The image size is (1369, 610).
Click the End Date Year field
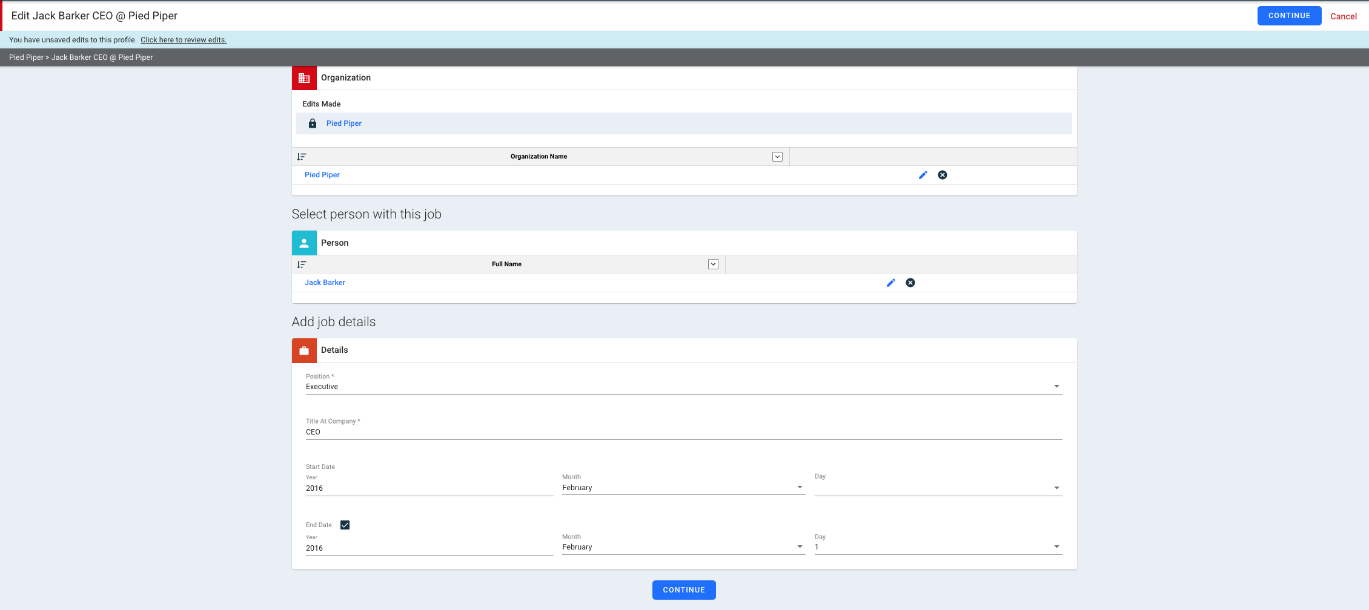[429, 548]
